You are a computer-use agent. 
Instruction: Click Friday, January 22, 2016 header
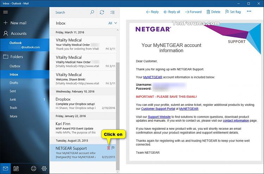pos(83,116)
